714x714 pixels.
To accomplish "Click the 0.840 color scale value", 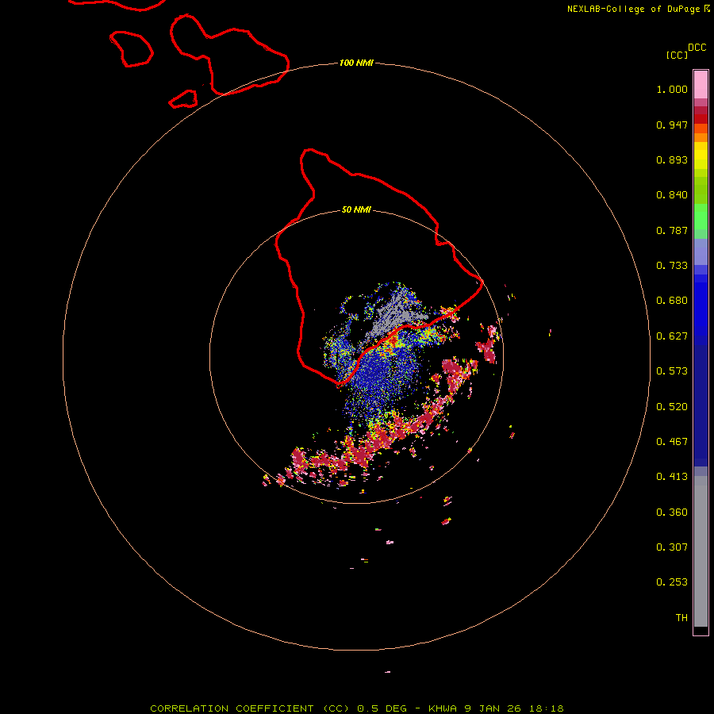I will click(672, 195).
